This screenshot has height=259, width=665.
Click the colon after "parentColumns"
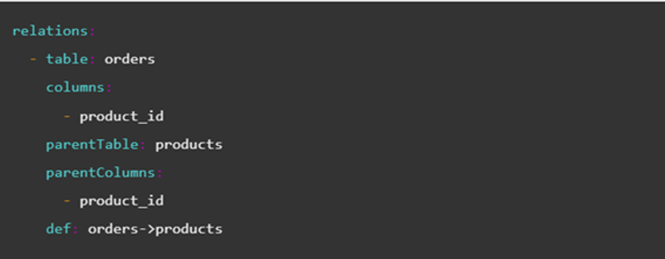pyautogui.click(x=159, y=173)
